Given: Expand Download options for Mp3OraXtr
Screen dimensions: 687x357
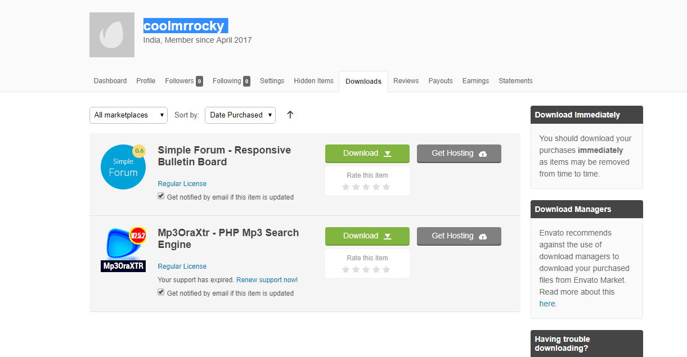Looking at the screenshot, I should 367,236.
